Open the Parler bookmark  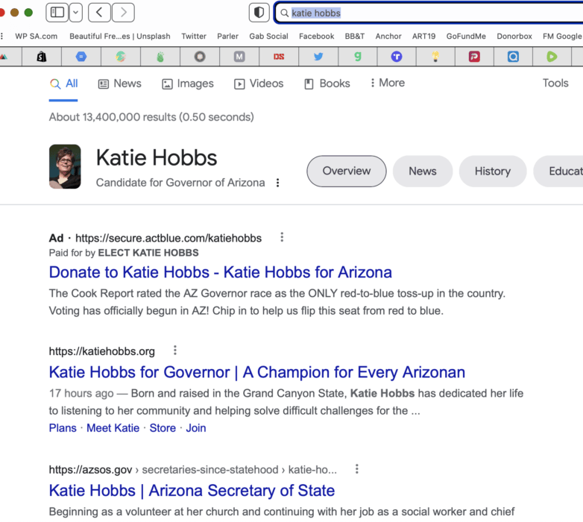pyautogui.click(x=227, y=36)
